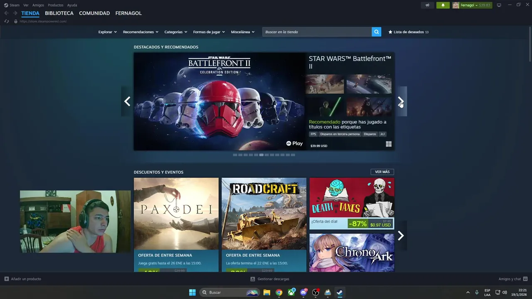Open the Ayuda menu
Screen dimensions: 532x299
(x=72, y=5)
